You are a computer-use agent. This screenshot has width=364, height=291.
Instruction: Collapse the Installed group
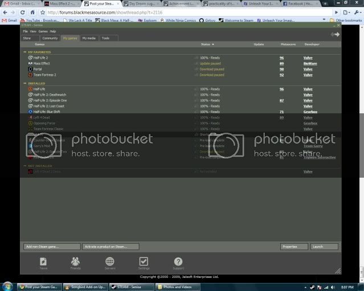pyautogui.click(x=25, y=83)
